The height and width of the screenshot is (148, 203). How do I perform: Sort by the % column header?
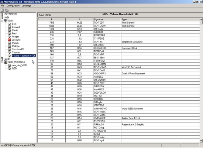pyautogui.click(x=79, y=19)
